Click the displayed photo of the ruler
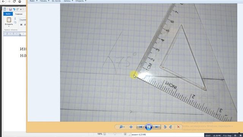 tap(148, 62)
